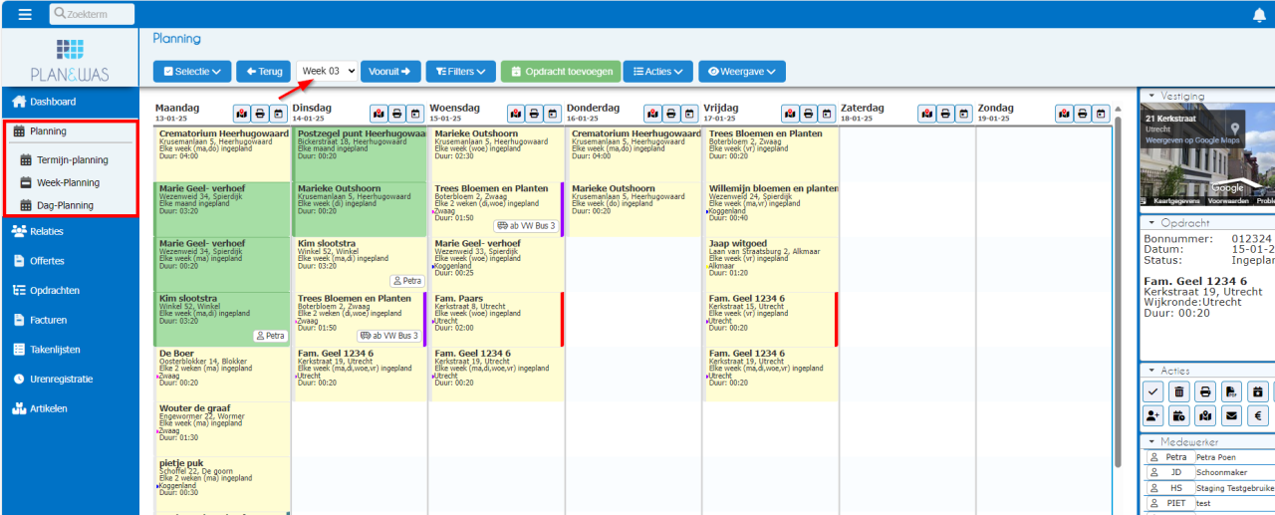Click the Zoekterm search field

[x=92, y=14]
